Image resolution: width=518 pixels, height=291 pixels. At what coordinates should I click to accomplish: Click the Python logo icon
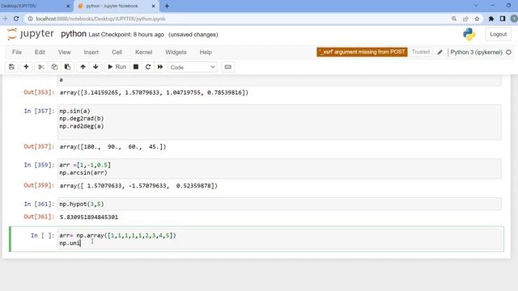click(469, 34)
